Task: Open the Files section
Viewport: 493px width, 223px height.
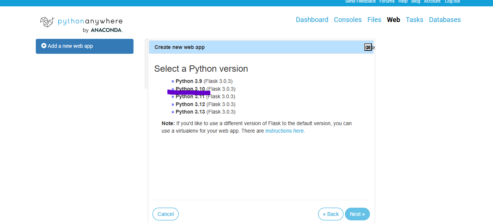Action: pos(374,20)
